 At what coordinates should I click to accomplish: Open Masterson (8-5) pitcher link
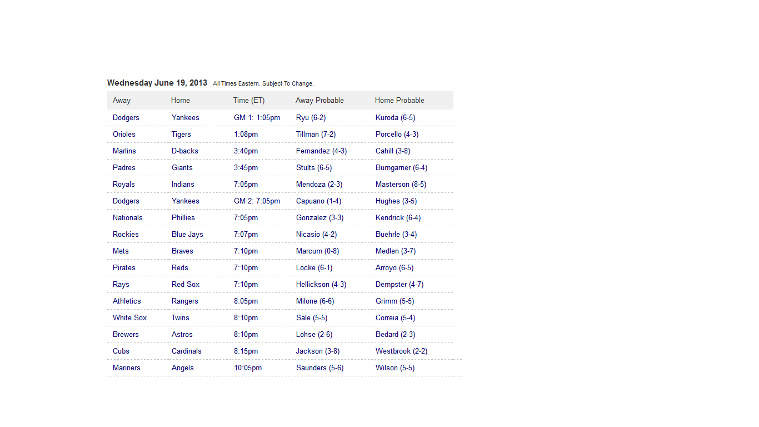[401, 184]
